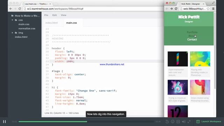Open main.css in the file tree
The height and width of the screenshot is (126, 224).
[24, 24]
